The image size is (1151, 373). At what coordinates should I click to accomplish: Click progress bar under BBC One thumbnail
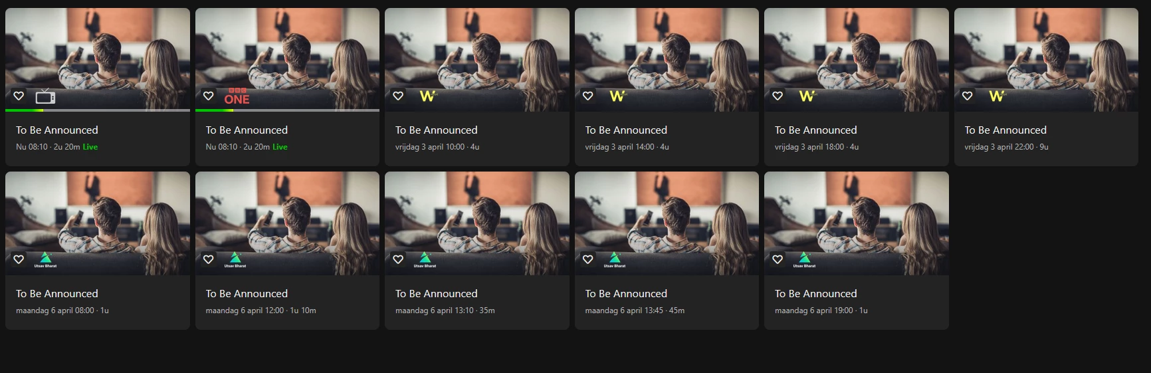click(287, 110)
